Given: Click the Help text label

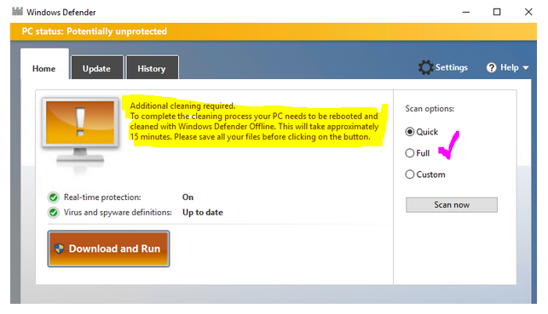Looking at the screenshot, I should point(509,67).
